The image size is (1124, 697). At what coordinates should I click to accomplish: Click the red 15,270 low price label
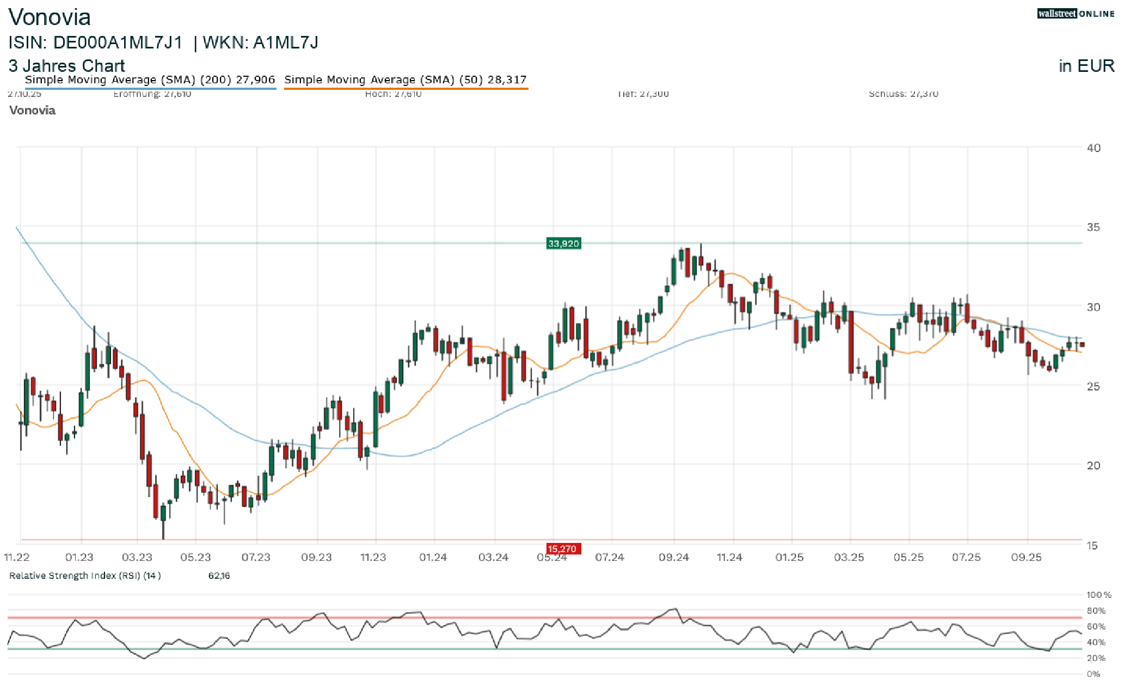563,548
